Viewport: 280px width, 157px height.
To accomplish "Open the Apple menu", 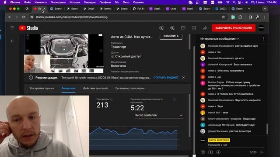I will 5,2.
